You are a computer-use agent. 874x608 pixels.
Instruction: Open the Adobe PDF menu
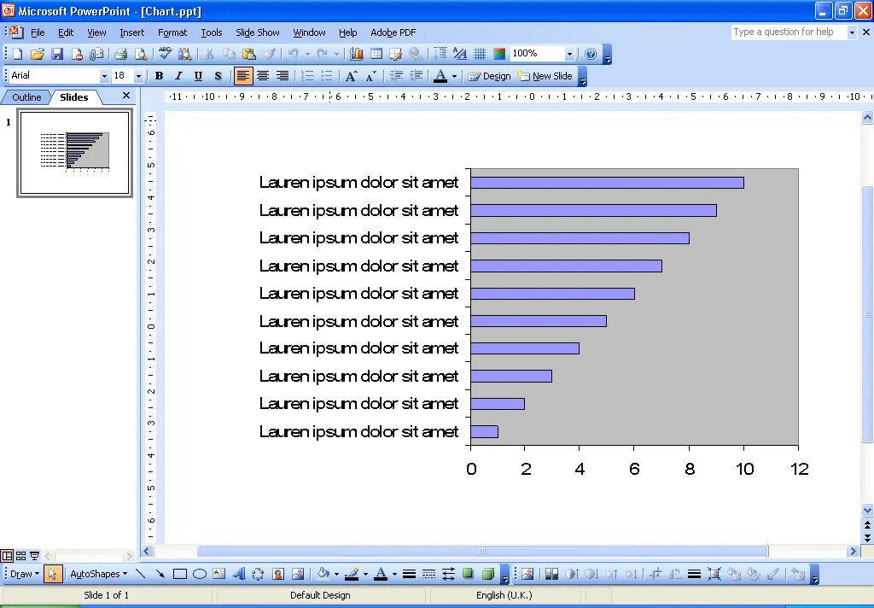tap(393, 32)
